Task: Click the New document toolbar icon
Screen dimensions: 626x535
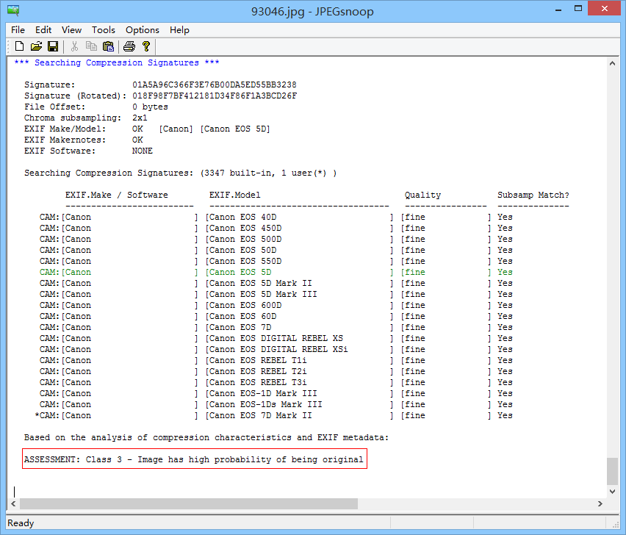Action: point(19,46)
